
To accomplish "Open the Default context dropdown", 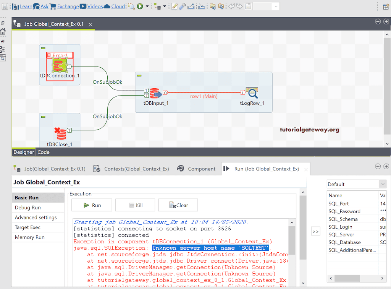I will point(357,184).
